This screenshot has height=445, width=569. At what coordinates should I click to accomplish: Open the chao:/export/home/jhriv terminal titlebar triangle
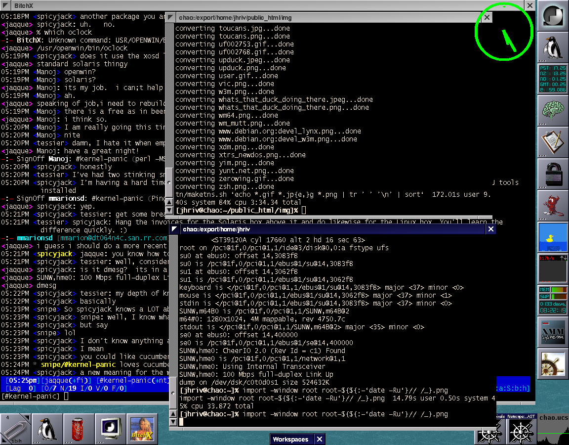[174, 229]
